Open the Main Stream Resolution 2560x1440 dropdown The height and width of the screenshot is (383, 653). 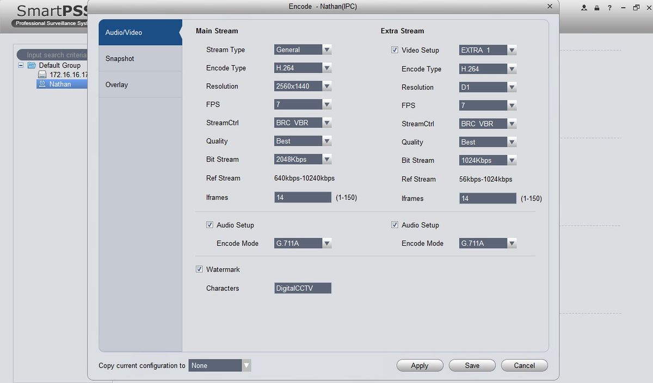pyautogui.click(x=303, y=86)
